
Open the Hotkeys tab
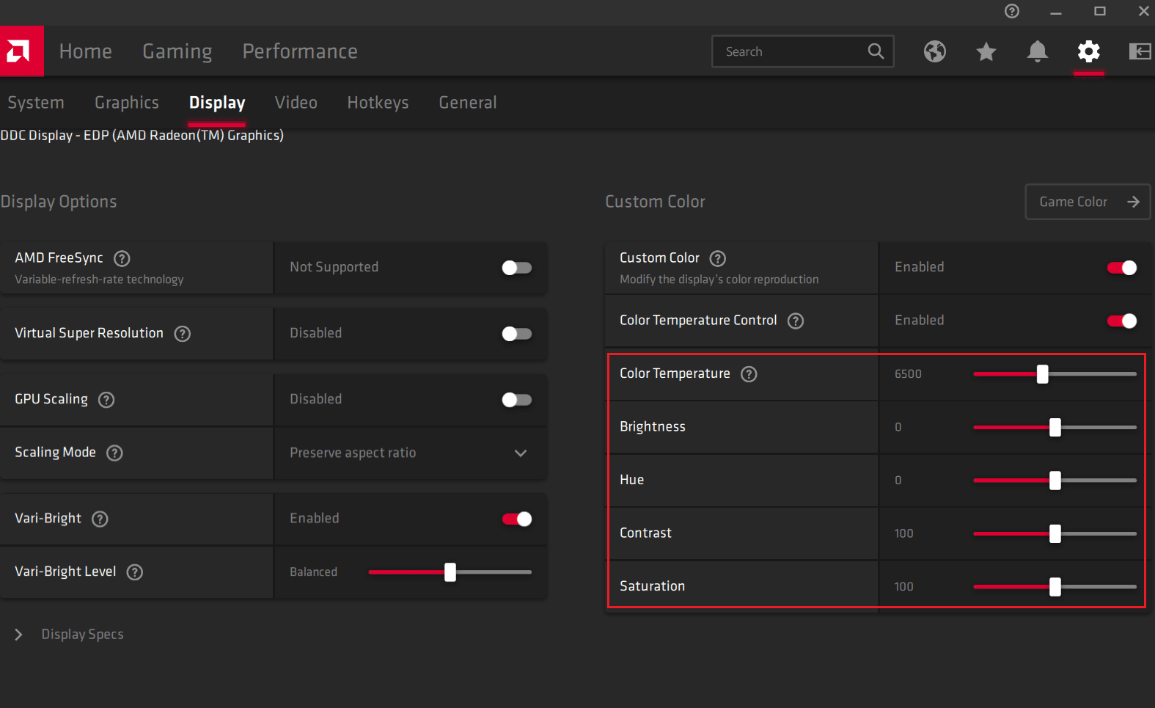[x=378, y=103]
